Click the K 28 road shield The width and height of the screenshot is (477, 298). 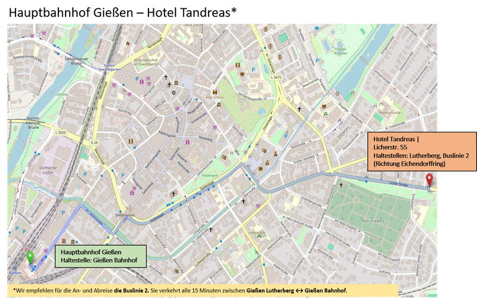tap(94, 142)
